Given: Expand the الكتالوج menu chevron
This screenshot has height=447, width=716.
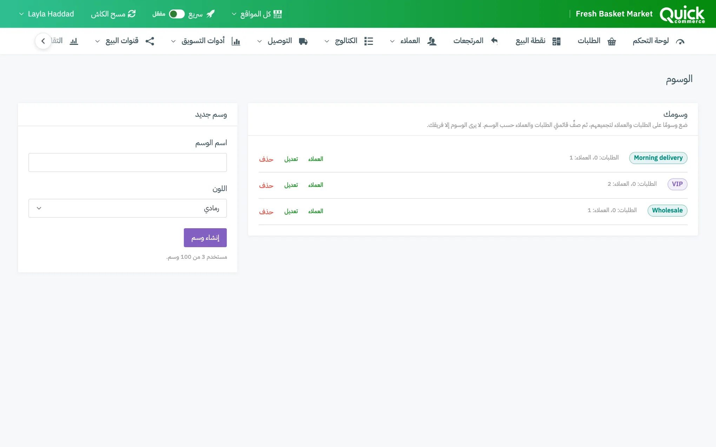Looking at the screenshot, I should tap(327, 41).
